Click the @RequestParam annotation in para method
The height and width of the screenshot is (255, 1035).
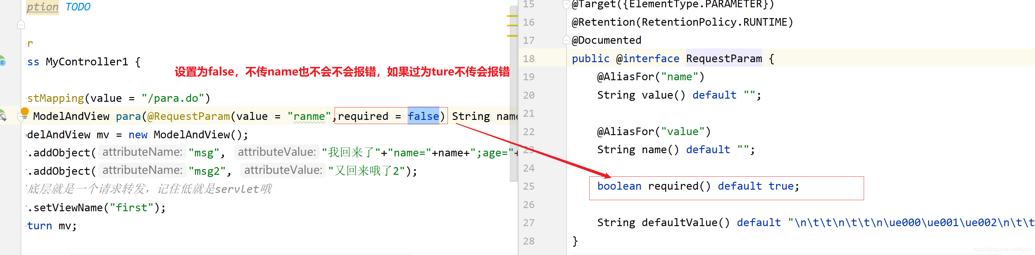[188, 116]
